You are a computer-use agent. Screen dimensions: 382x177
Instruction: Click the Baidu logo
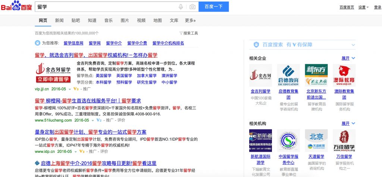[16, 6]
